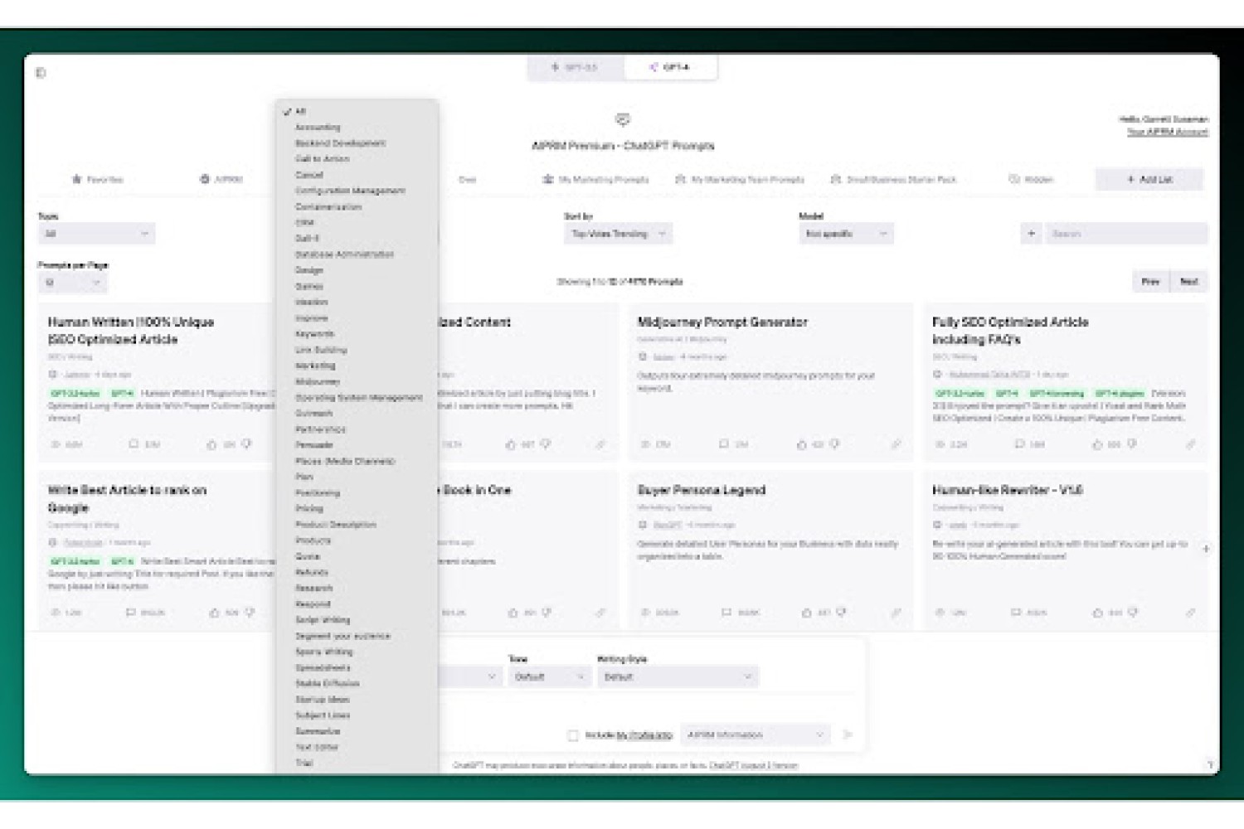
Task: Open the AIPRM Information profile dropdown
Action: click(755, 734)
